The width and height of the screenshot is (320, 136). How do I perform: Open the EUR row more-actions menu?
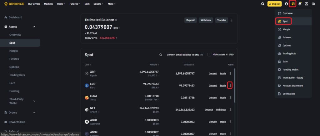click(230, 85)
